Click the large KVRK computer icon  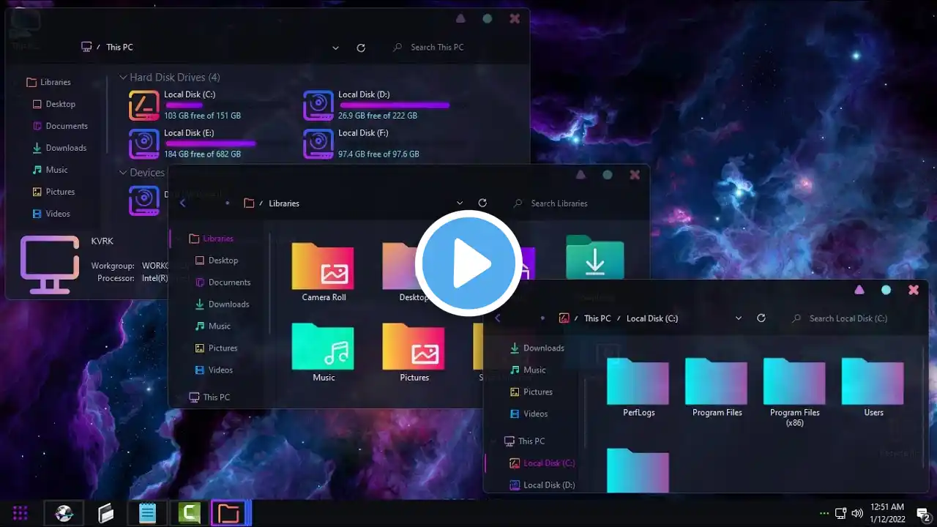tap(50, 264)
